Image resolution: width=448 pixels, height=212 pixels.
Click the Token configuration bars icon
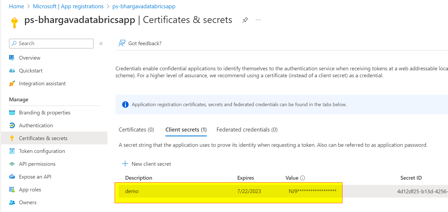(12, 151)
